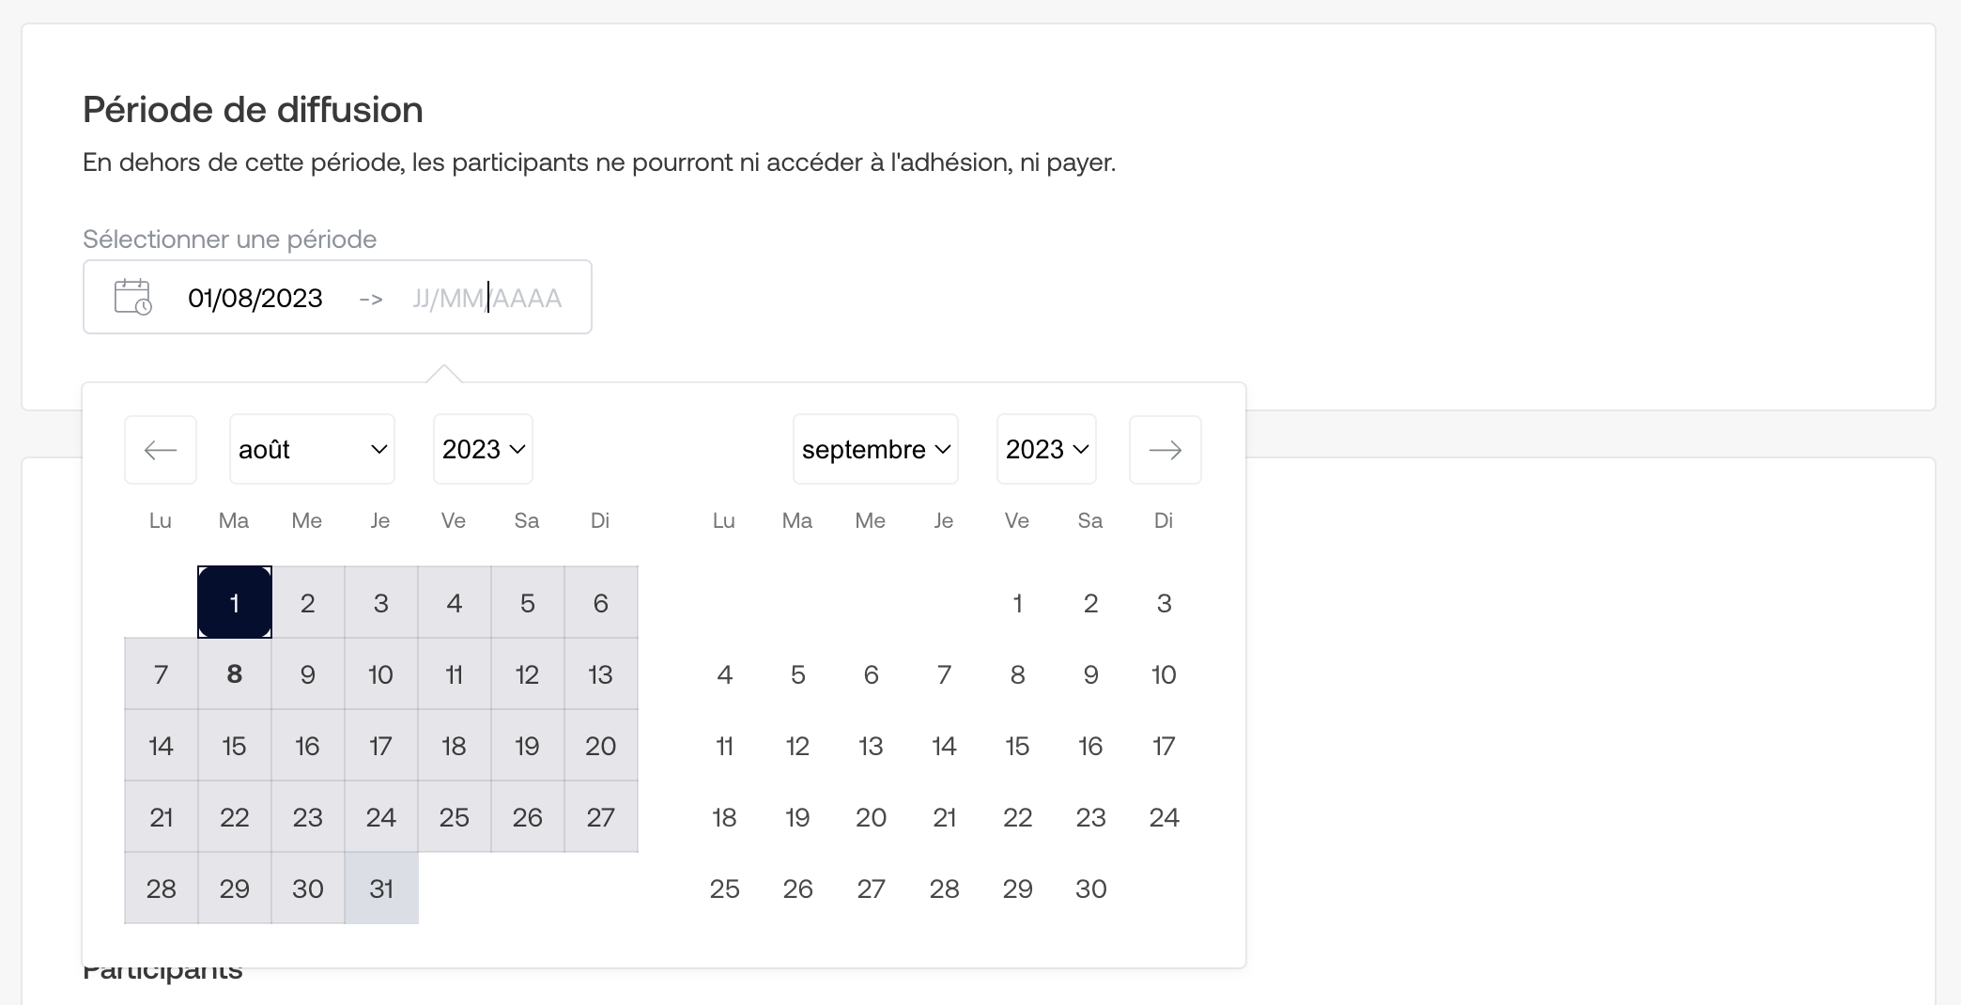Choose August 15 in the left calendar
The image size is (1961, 1005).
click(x=235, y=745)
